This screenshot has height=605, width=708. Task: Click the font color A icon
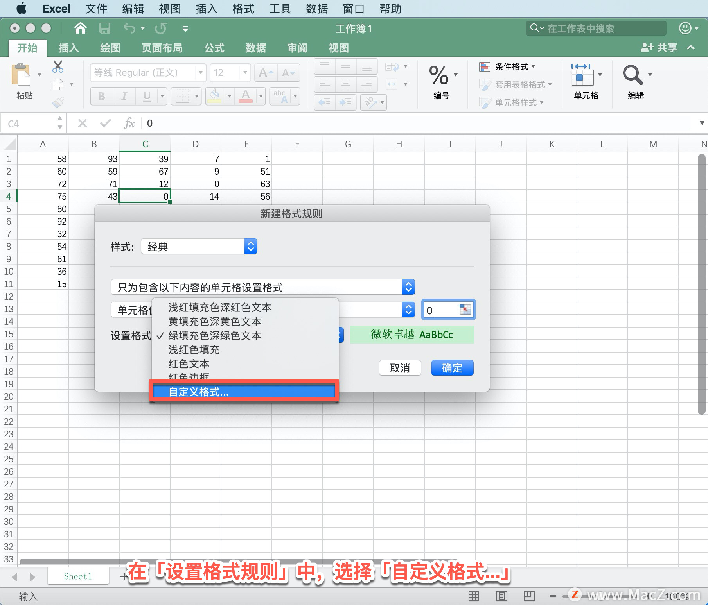[245, 96]
